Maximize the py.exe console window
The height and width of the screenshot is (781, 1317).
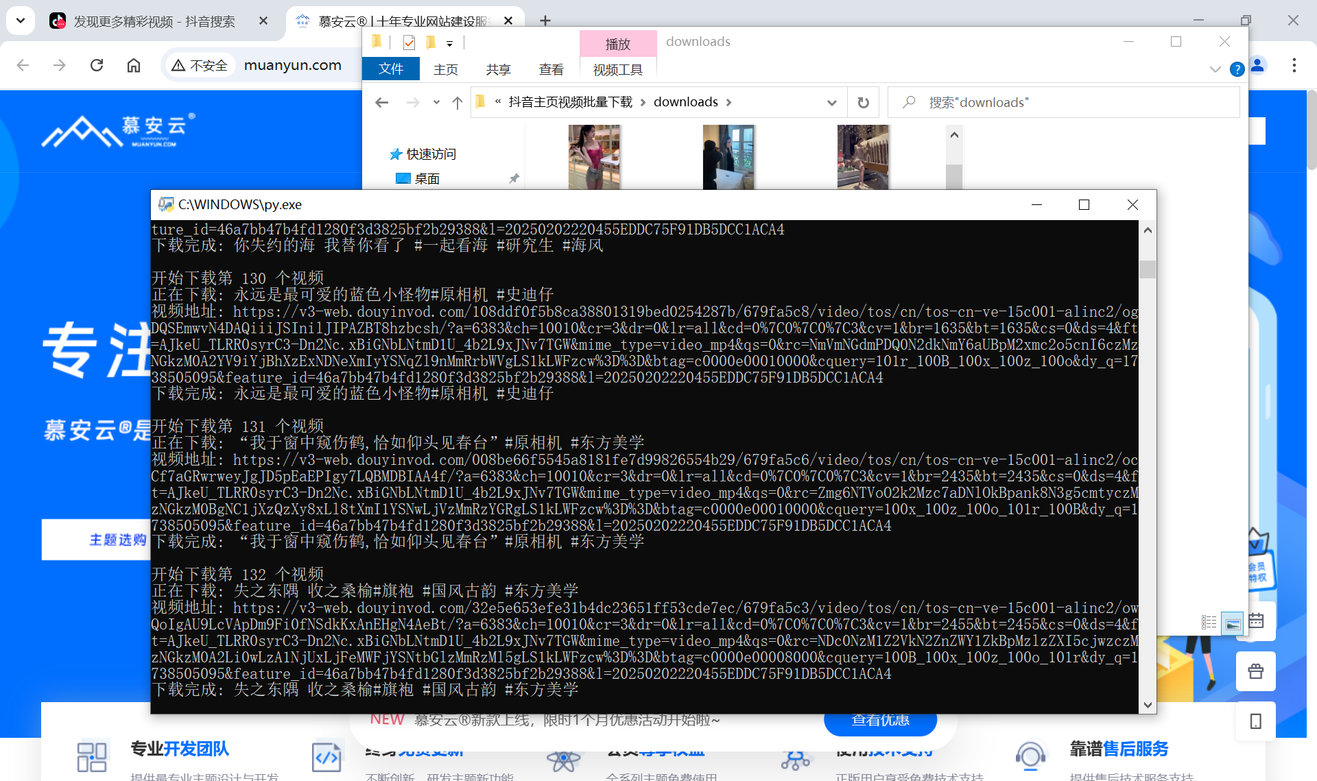pyautogui.click(x=1084, y=204)
